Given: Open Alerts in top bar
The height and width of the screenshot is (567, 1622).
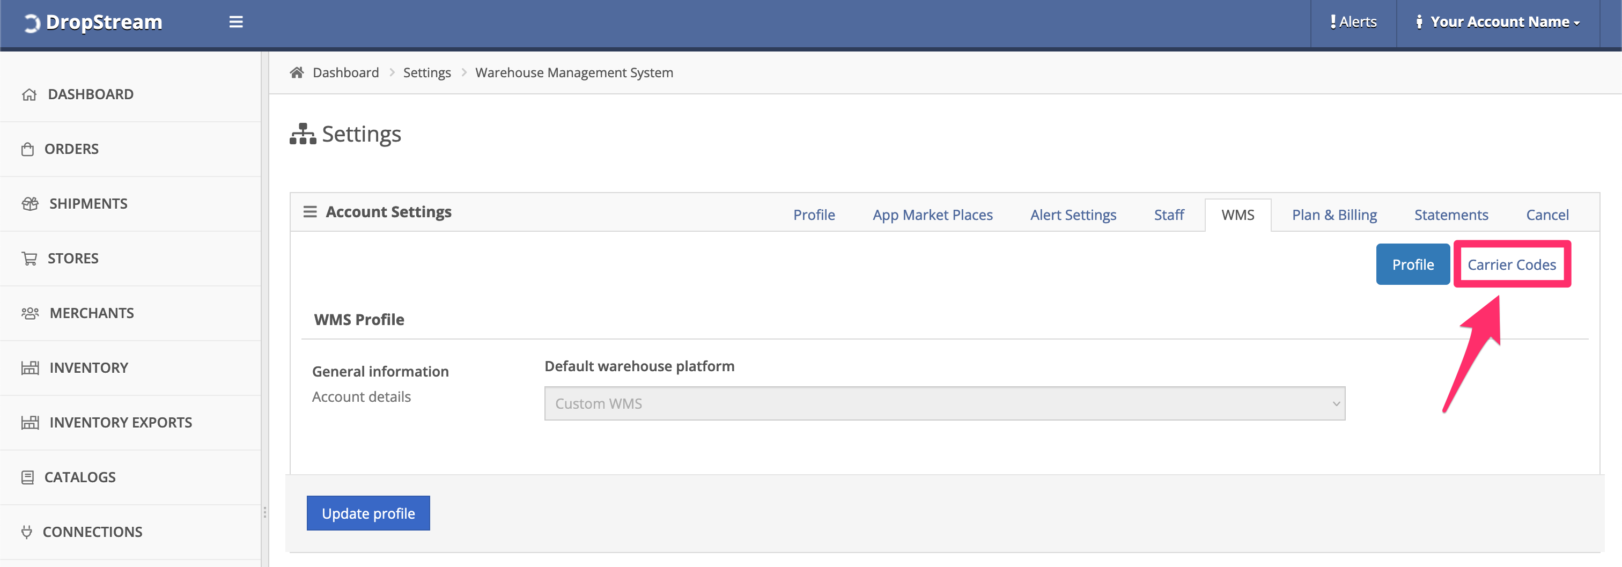Looking at the screenshot, I should pos(1353,22).
